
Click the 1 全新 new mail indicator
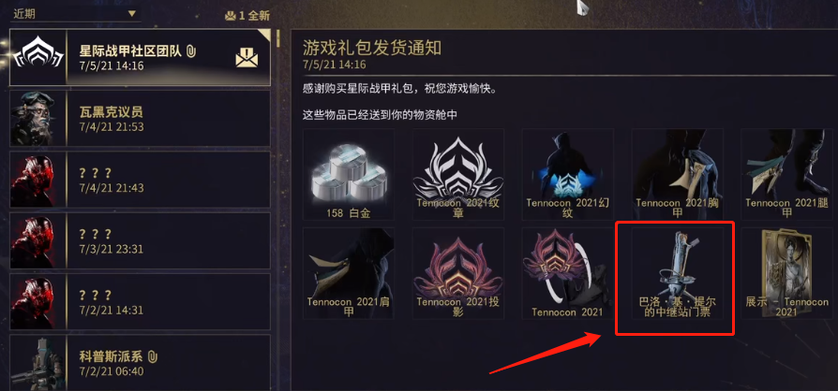[247, 16]
